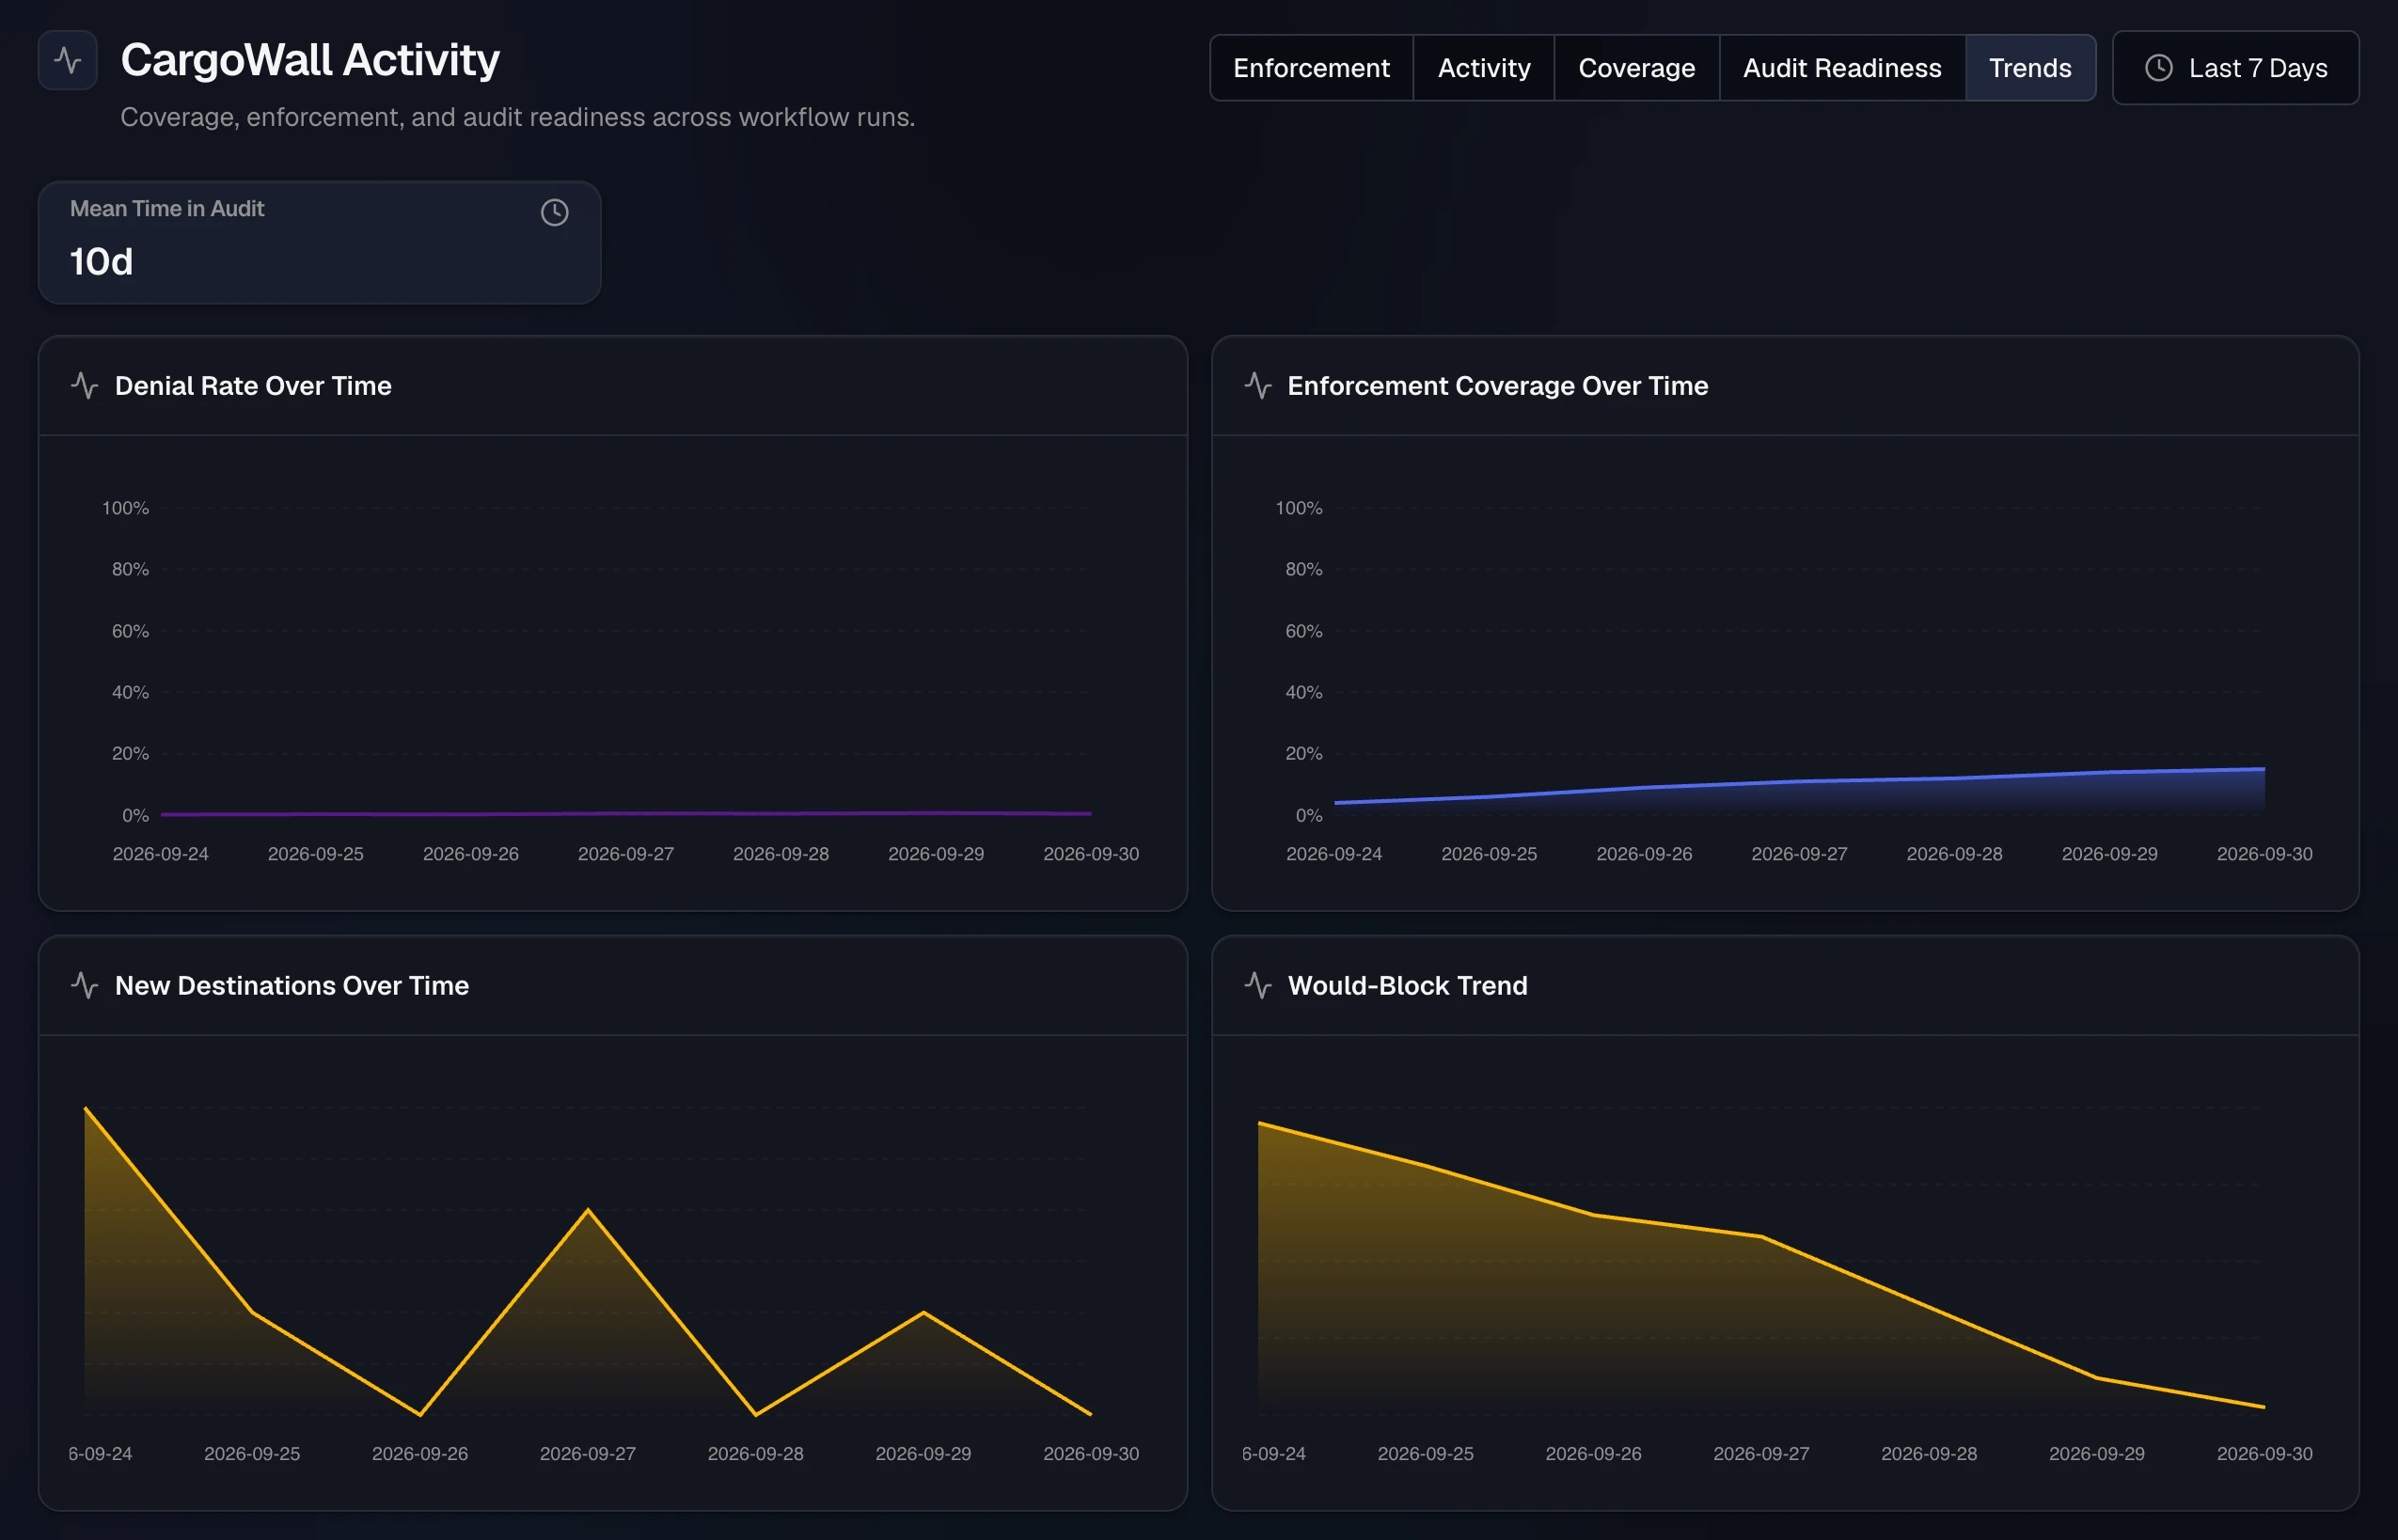Viewport: 2398px width, 1540px height.
Task: Click the blue Enforcement Coverage trend line
Action: coord(1800,781)
